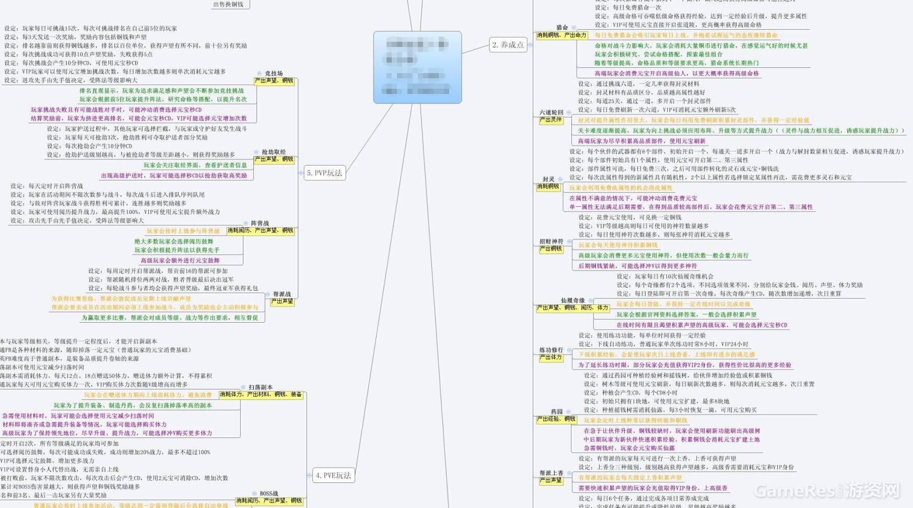Collapse the 帮派上香 branch toggle

coord(568,473)
